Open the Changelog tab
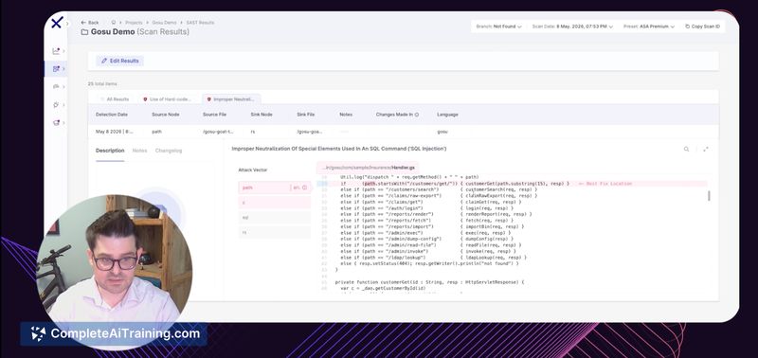Viewport: 758px width, 358px height. pos(169,151)
